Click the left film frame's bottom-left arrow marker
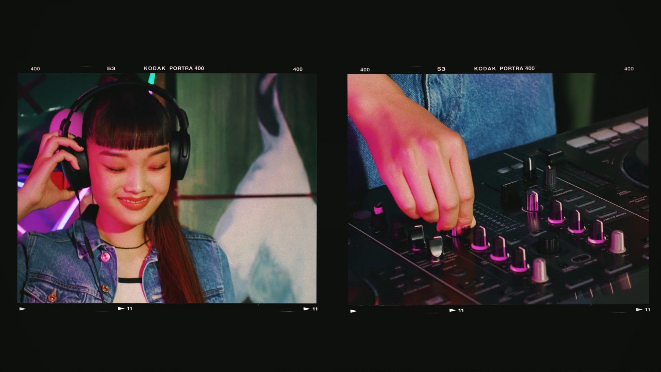This screenshot has height=372, width=661. tap(23, 309)
